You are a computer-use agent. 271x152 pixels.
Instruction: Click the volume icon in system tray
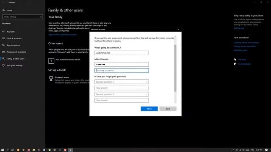click(x=243, y=150)
